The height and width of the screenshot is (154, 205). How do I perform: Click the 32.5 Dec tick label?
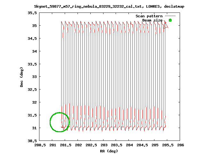pos(32,90)
